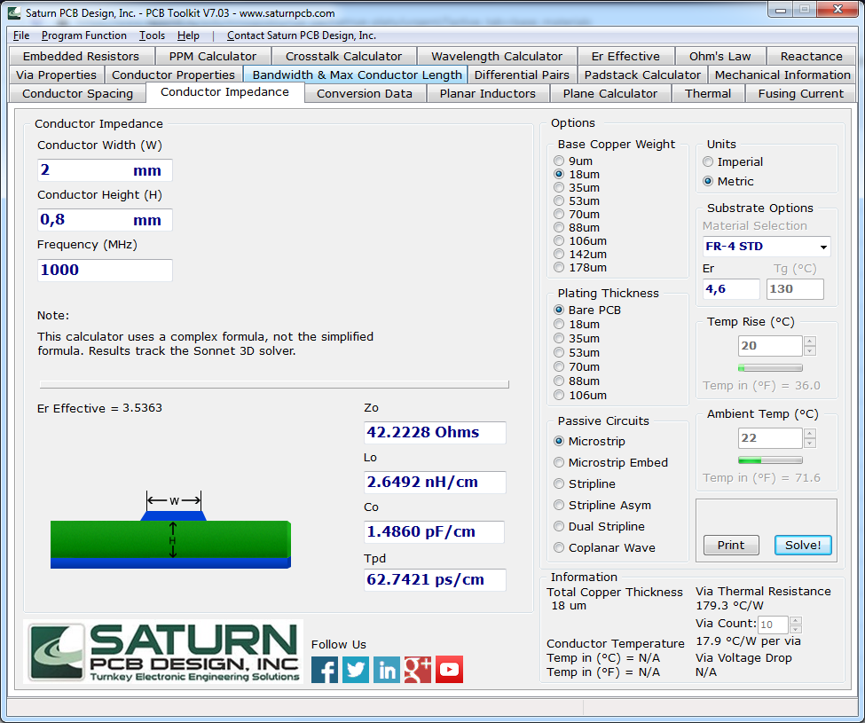Click the Tg temperature field
The width and height of the screenshot is (865, 723).
point(795,289)
